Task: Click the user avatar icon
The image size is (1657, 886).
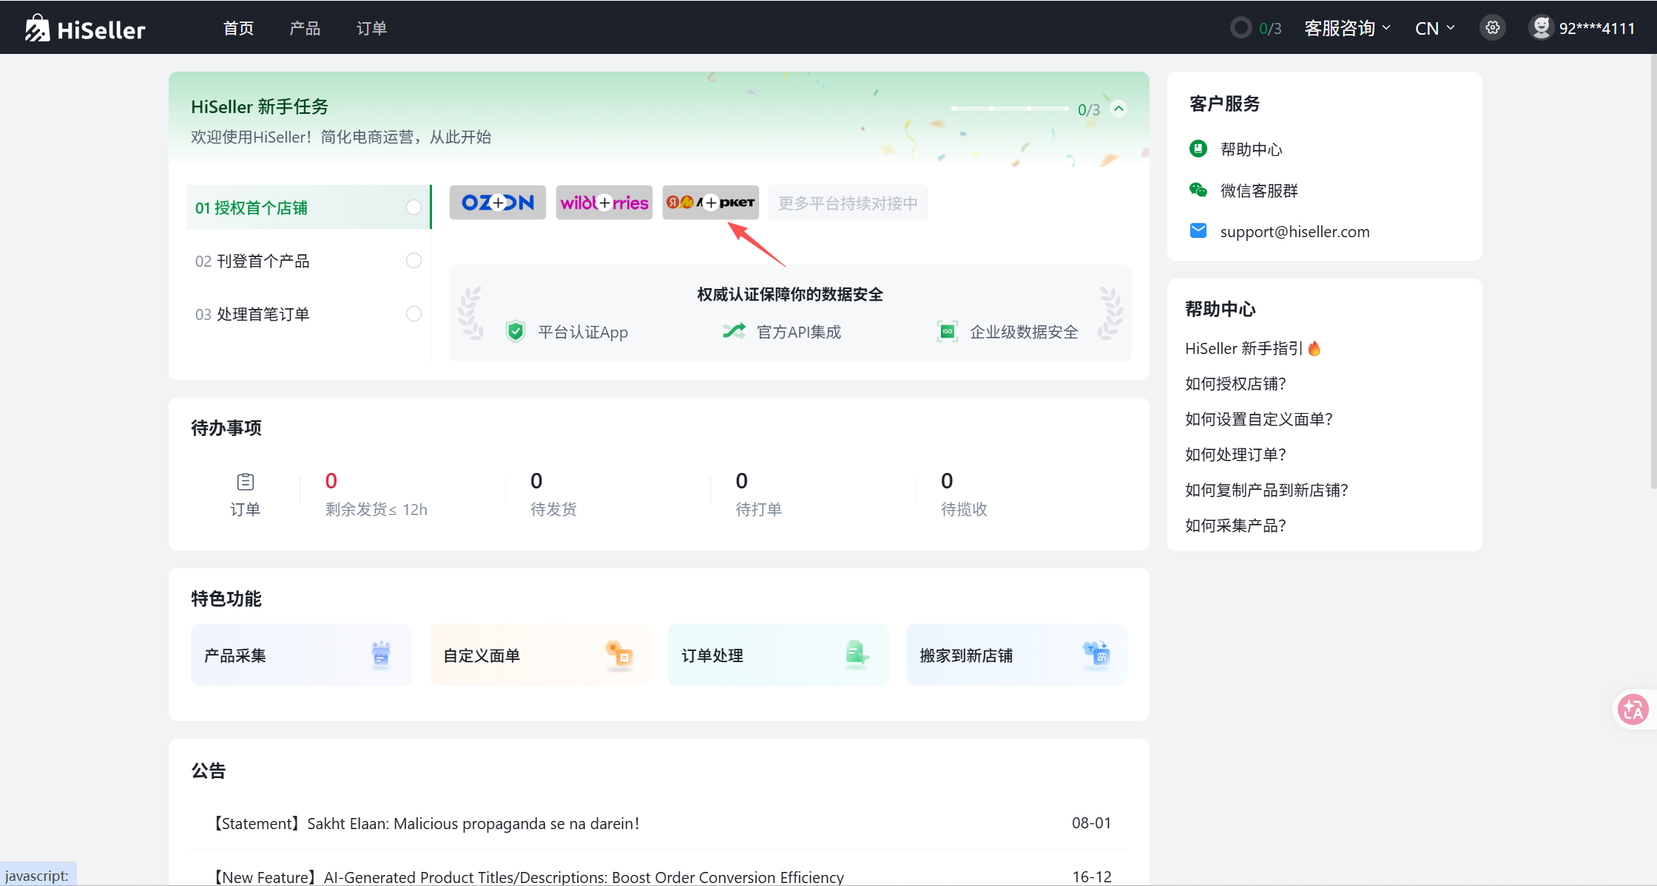Action: click(x=1541, y=28)
